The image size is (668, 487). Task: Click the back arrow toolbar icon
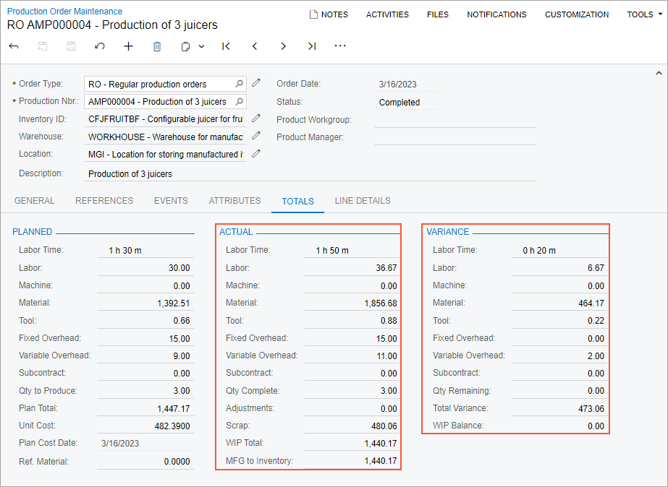[14, 46]
